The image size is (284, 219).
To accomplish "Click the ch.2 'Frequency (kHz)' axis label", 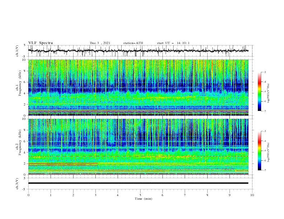I will tap(20, 142).
